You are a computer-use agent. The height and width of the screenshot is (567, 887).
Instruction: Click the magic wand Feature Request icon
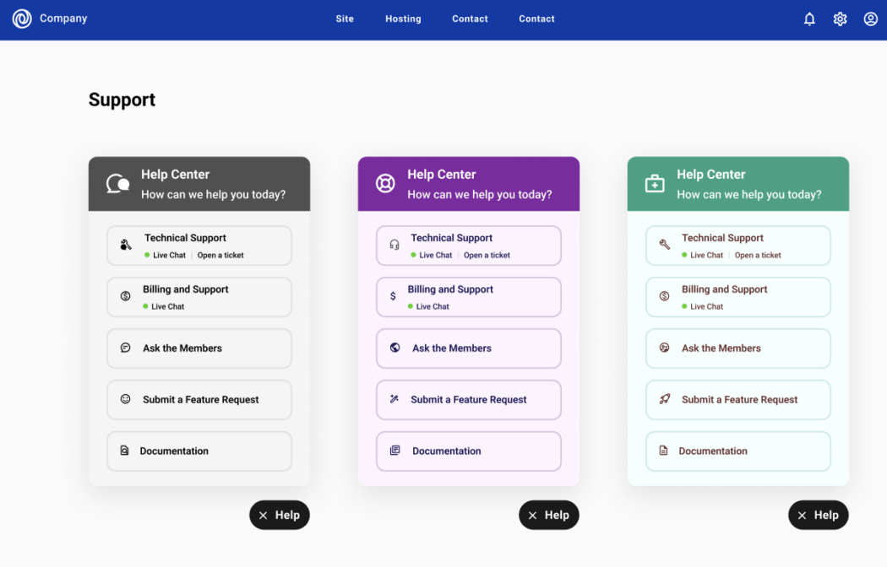pos(395,399)
